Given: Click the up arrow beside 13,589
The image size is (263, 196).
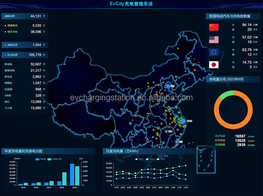Looking at the screenshot, I should tap(44, 102).
